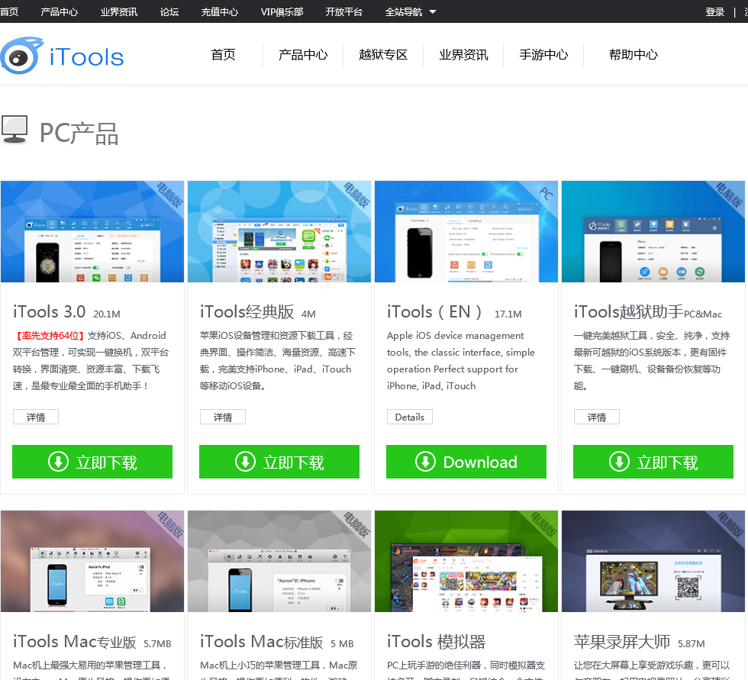Open 详情 for iTools经典版
The height and width of the screenshot is (680, 748).
(223, 417)
